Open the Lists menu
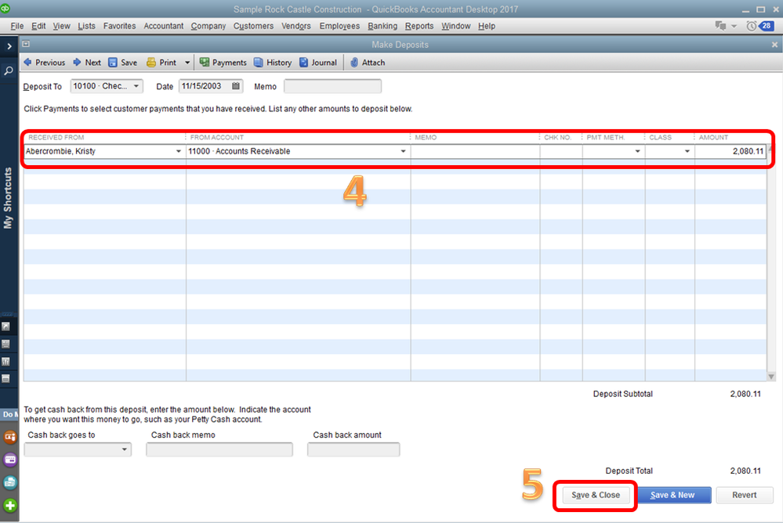This screenshot has height=523, width=783. (86, 26)
